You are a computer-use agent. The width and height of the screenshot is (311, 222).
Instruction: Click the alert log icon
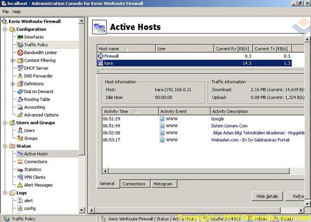pos(20,201)
